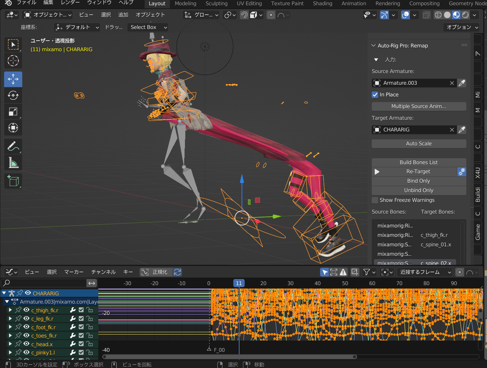Uncheck the In Place option
The image size is (487, 368).
point(374,94)
